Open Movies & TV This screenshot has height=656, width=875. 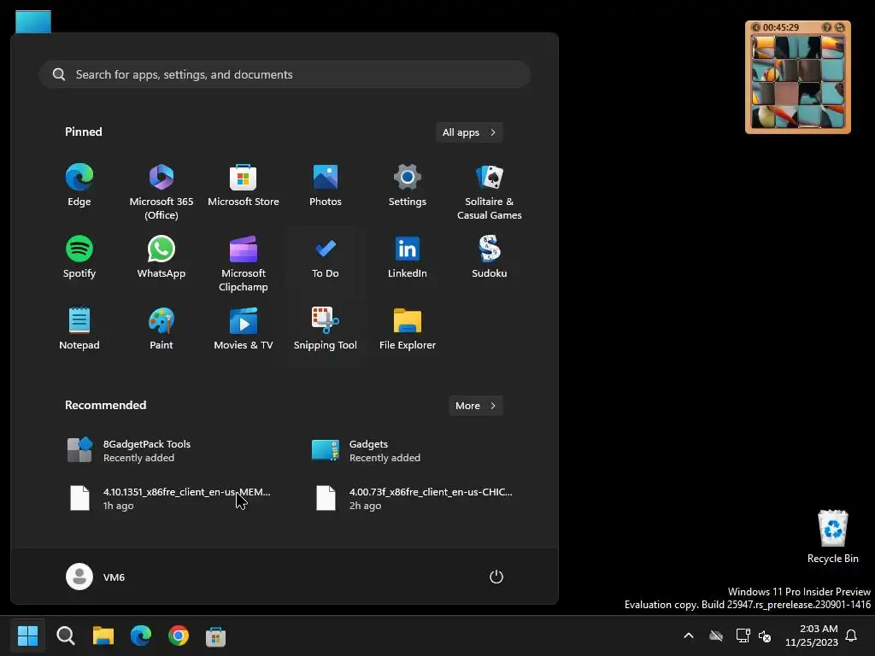(244, 329)
